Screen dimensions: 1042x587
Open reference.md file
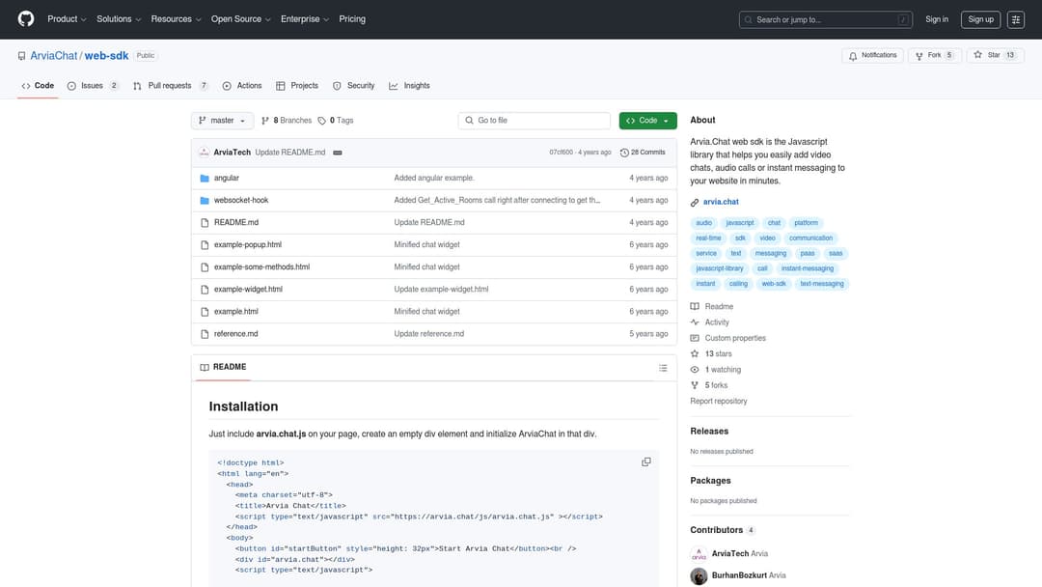(x=236, y=334)
